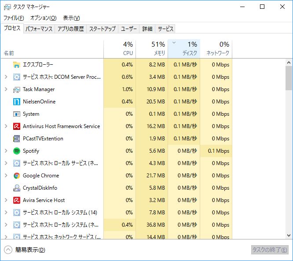Click the 36.8 MB memory value
The height and width of the screenshot is (261, 293).
tap(156, 225)
